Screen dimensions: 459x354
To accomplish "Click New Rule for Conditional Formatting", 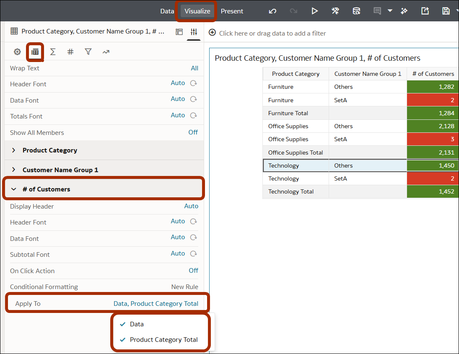I will [184, 287].
